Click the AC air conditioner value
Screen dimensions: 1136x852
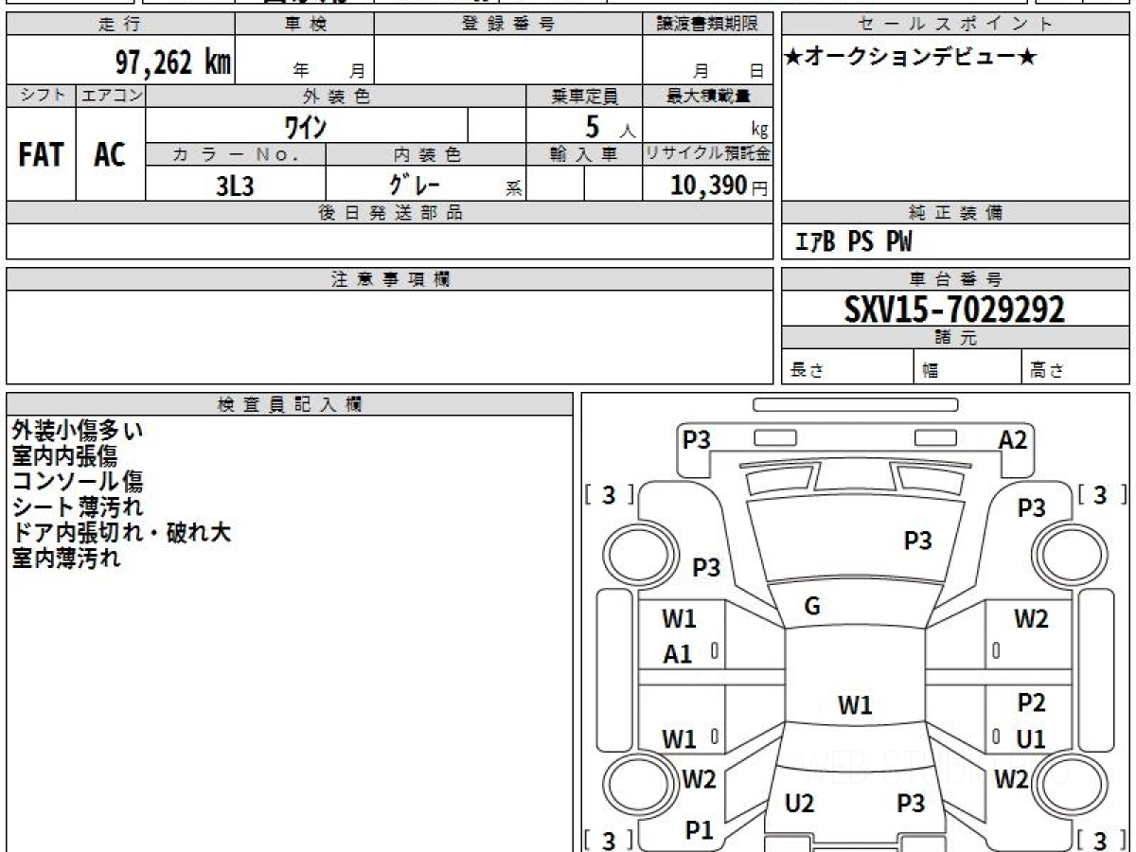(x=110, y=154)
